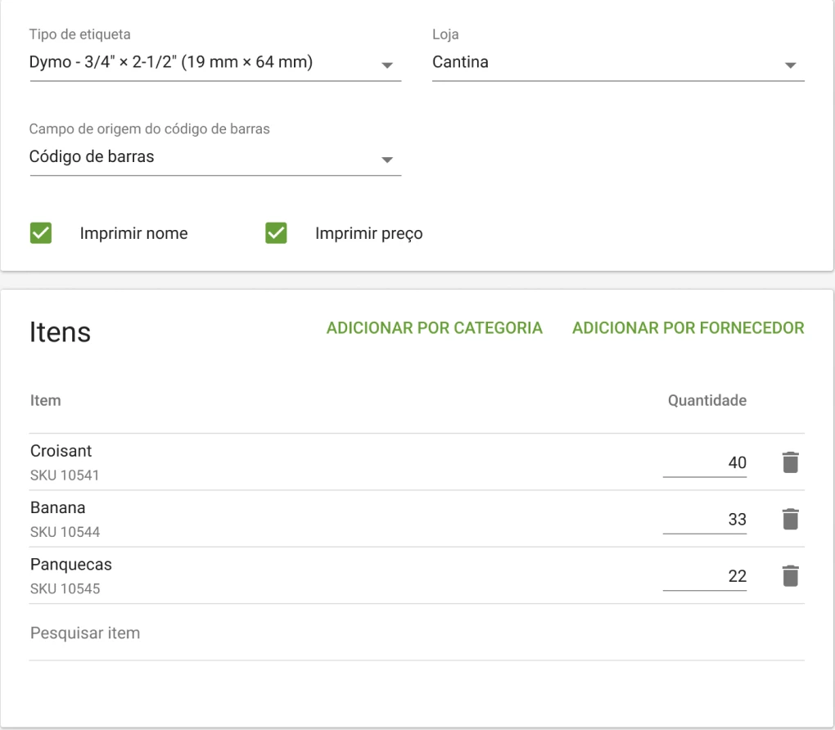This screenshot has height=730, width=835.
Task: Select the Banana quantity field showing 33
Action: (x=704, y=520)
